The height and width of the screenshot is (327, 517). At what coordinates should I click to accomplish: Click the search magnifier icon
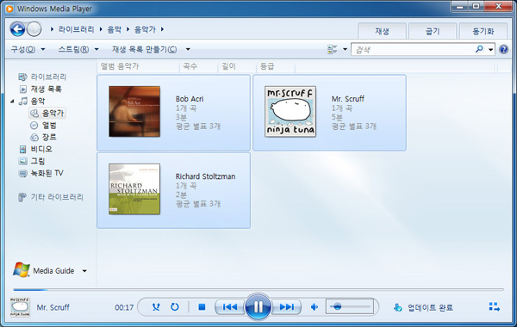tap(479, 49)
